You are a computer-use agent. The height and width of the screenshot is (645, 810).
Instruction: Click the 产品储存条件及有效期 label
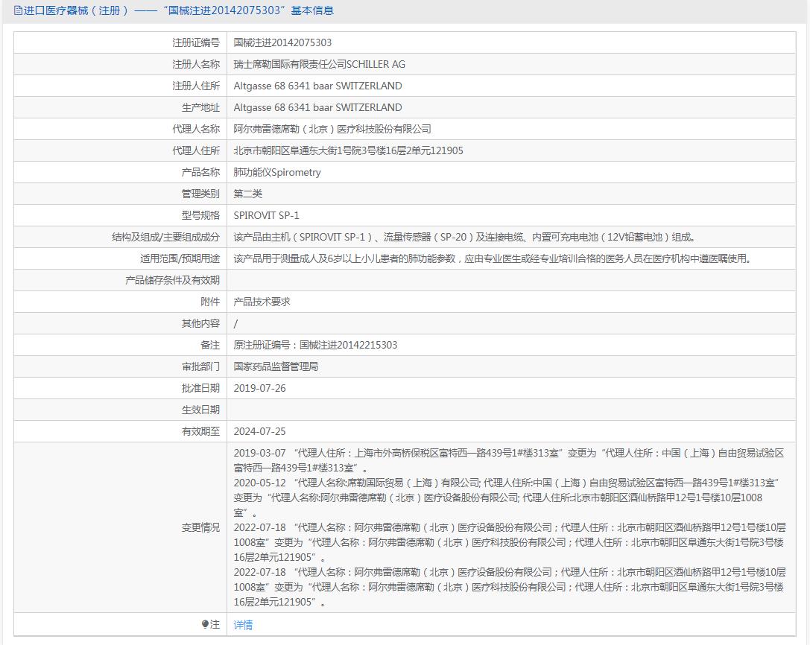click(x=173, y=280)
